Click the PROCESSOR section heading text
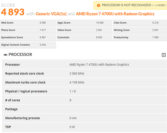167x133 pixels. click(20, 55)
